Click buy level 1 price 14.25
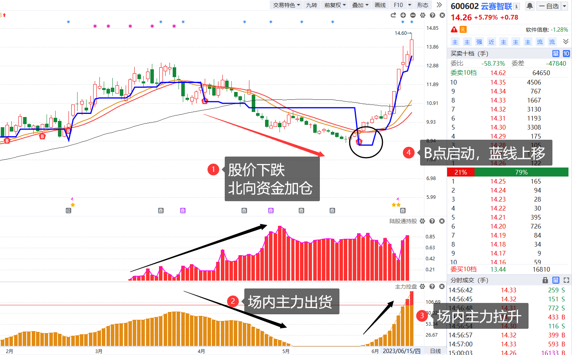The image size is (572, 355). (498, 181)
